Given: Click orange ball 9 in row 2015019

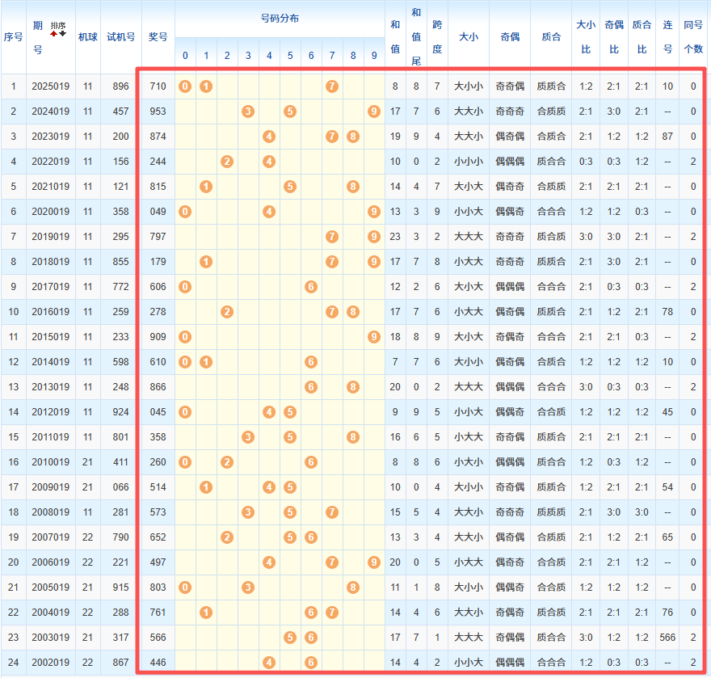Looking at the screenshot, I should [373, 337].
